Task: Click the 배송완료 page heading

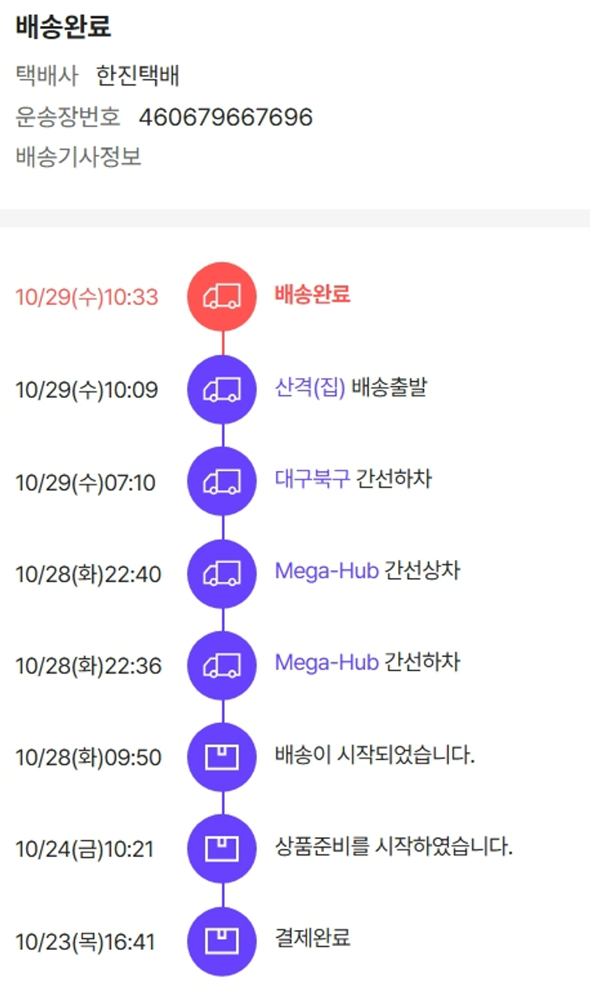Action: point(63,28)
